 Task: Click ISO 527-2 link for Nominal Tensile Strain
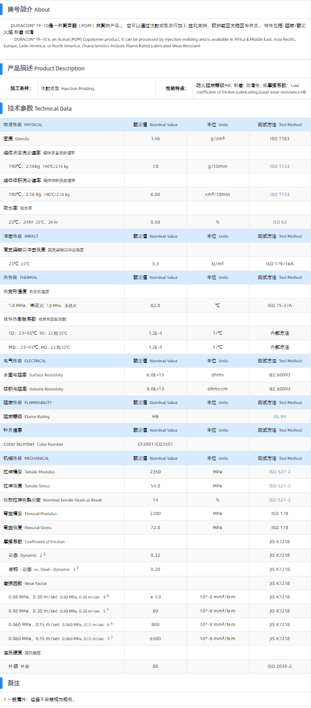coord(279,500)
